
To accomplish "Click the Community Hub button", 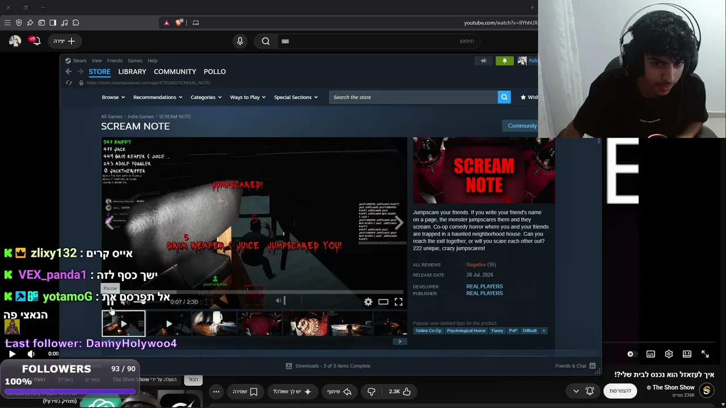I will coord(521,126).
